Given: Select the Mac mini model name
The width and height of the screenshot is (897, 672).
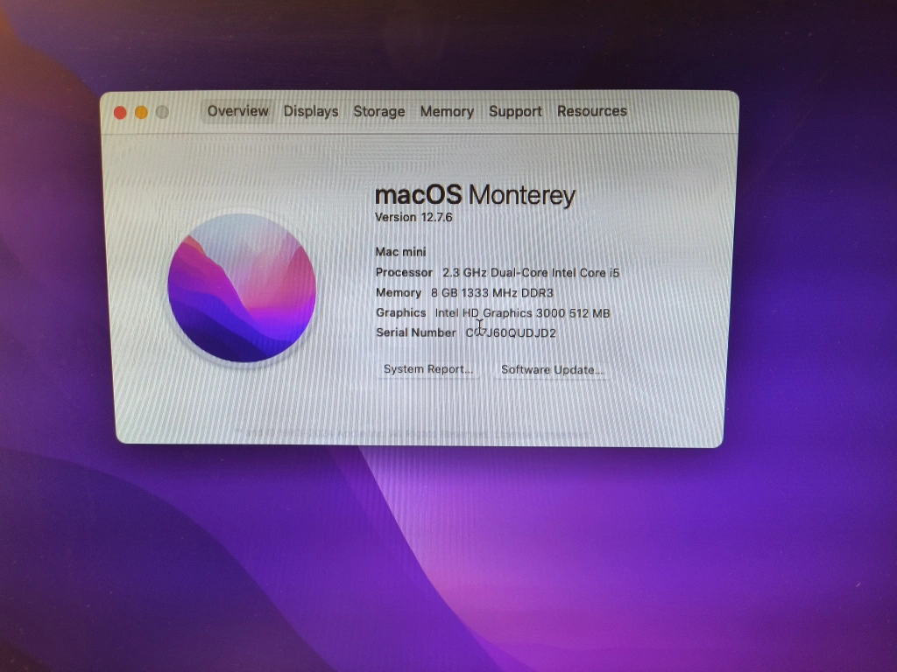Looking at the screenshot, I should pos(400,252).
